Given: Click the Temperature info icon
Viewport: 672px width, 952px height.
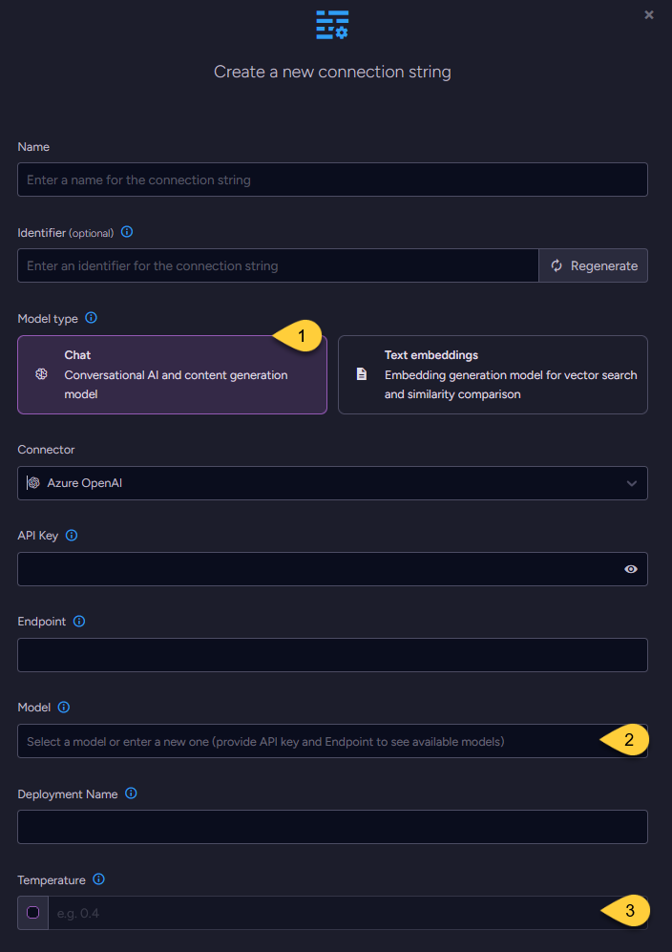Looking at the screenshot, I should pyautogui.click(x=99, y=879).
